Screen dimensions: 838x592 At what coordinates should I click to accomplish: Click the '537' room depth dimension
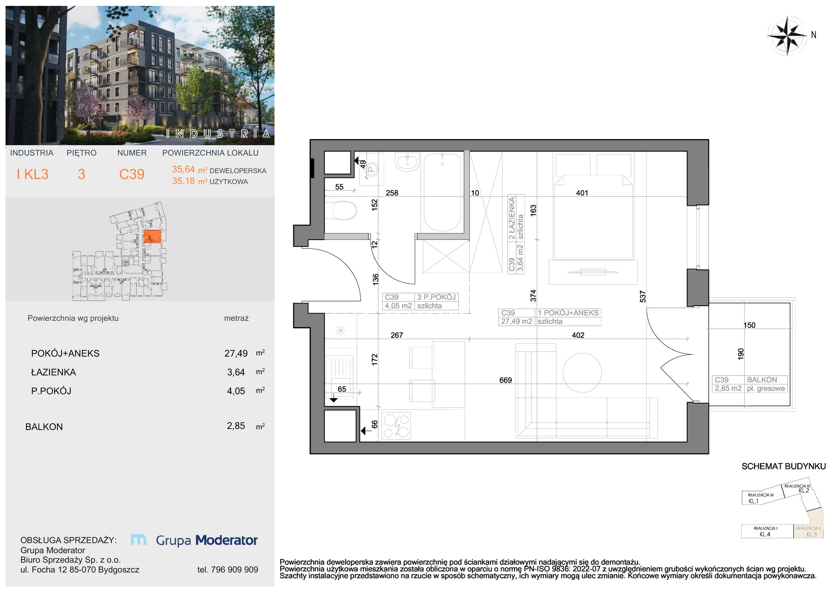tap(643, 296)
